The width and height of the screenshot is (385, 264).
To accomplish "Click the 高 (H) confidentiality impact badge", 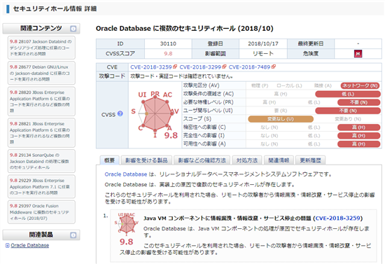I will pos(358,127).
